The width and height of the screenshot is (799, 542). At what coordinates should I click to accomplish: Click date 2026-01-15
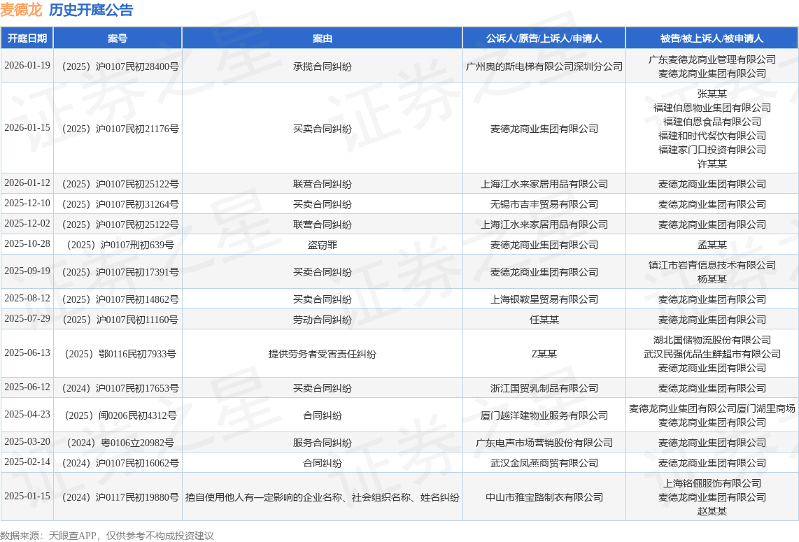(27, 127)
